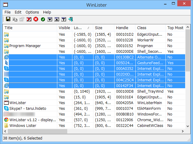Click the Shell_TrayWnd class cell

150,91
